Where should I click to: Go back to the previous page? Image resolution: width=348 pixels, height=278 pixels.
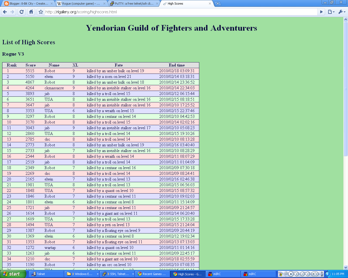(x=5, y=12)
